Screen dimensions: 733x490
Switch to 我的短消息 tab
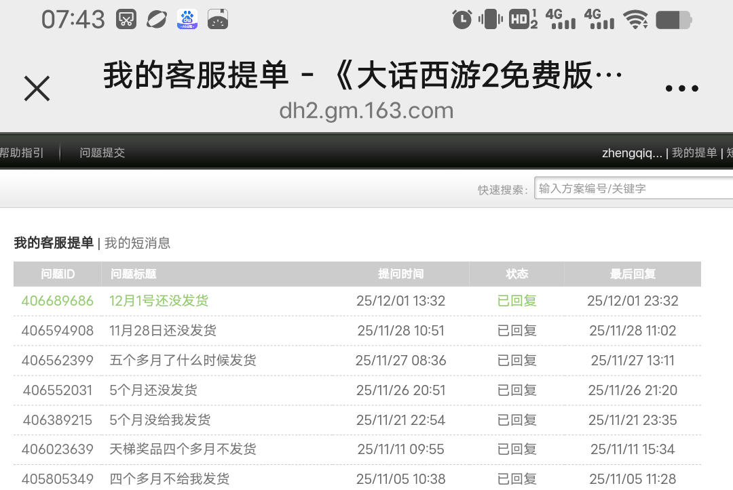[x=137, y=243]
